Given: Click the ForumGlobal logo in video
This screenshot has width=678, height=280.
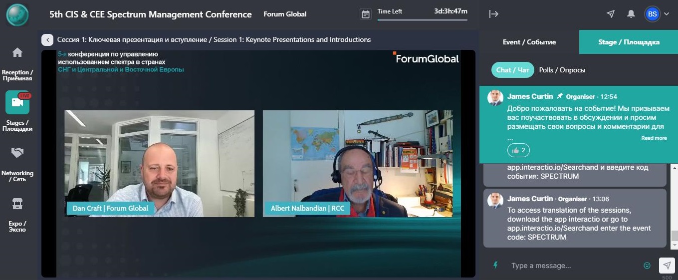Looking at the screenshot, I should 426,58.
